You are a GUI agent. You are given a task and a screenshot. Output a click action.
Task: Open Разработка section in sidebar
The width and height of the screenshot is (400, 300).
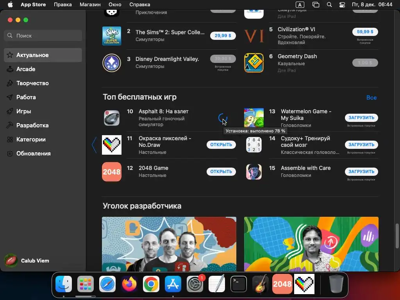click(x=43, y=125)
